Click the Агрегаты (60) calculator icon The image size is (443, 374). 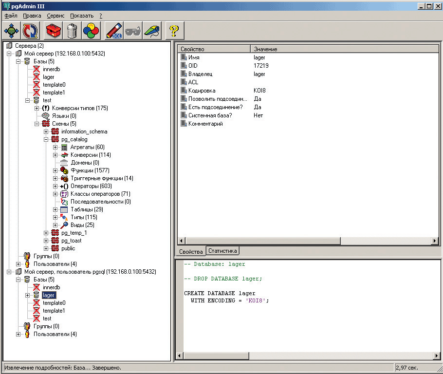[x=64, y=147]
